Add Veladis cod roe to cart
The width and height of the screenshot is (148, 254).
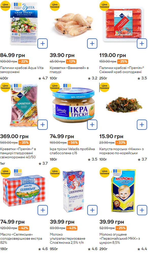[x=92, y=125]
